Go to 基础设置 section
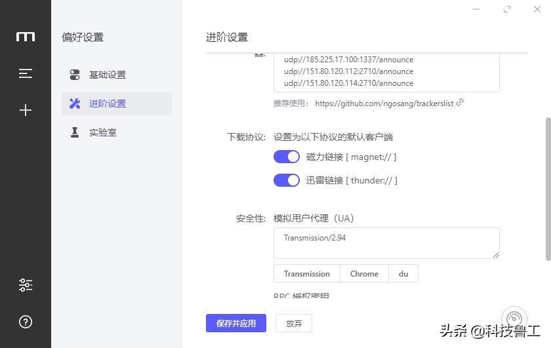 click(117, 75)
